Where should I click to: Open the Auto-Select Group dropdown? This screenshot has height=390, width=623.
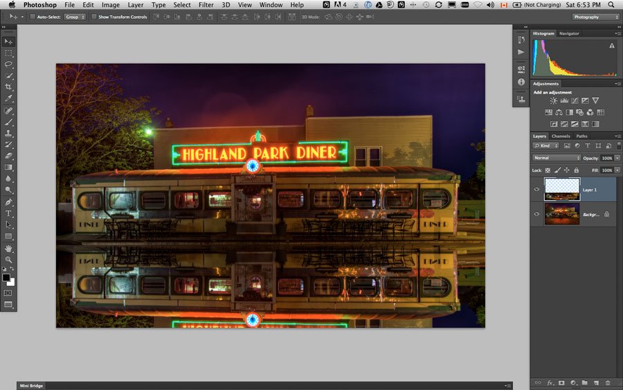[75, 17]
